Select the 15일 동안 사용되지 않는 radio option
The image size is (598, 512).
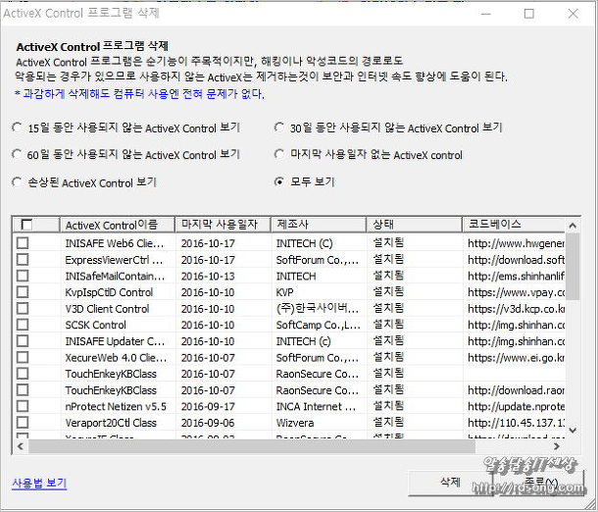17,128
